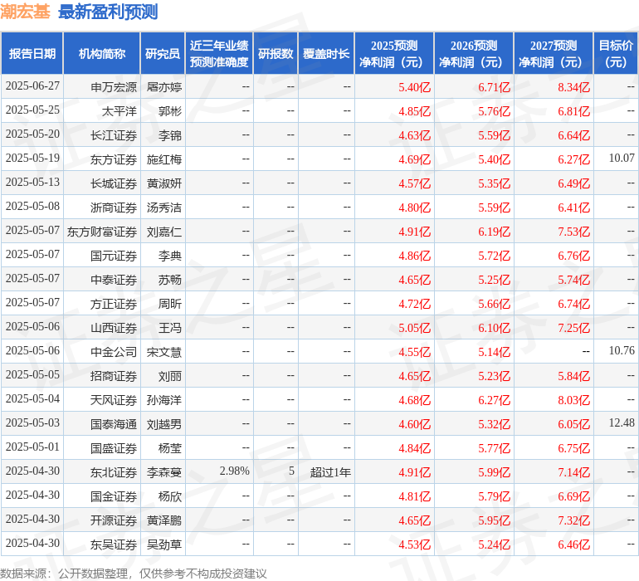Click the 2.98% accuracy value
639x581 pixels.
234,471
